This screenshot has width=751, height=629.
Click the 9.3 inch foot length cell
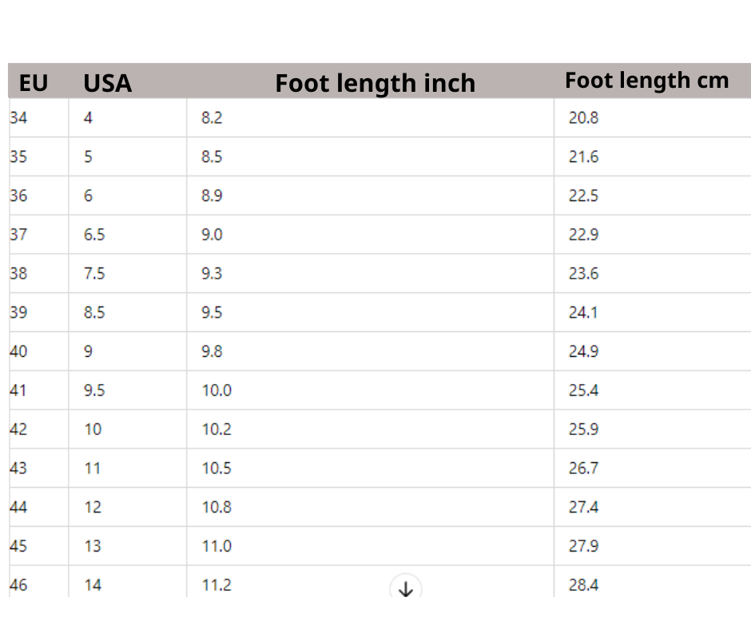tap(370, 273)
